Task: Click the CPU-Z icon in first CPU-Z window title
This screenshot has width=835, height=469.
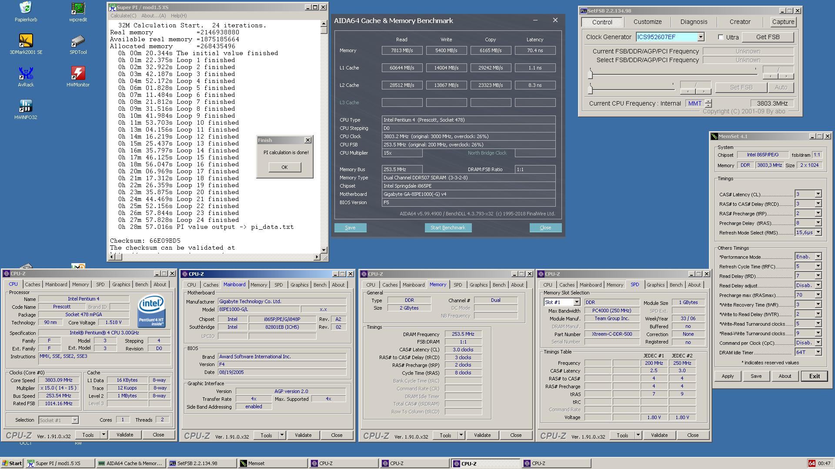Action: click(x=7, y=274)
